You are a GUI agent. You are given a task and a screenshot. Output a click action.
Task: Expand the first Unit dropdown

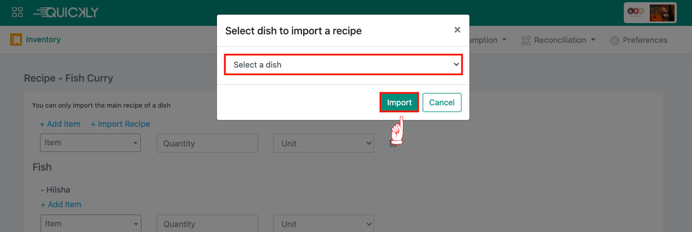pyautogui.click(x=323, y=143)
